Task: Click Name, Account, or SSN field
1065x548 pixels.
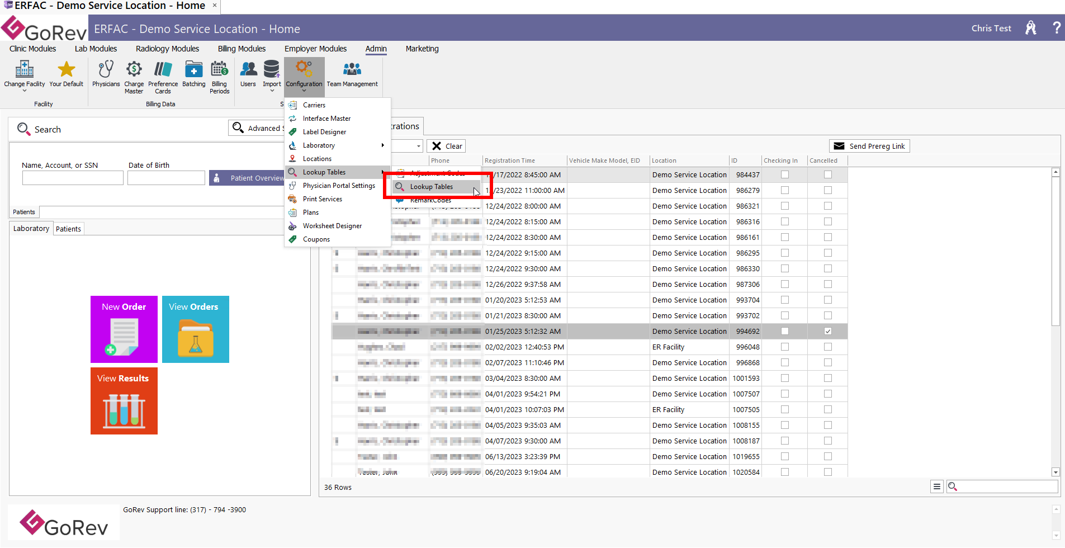Action: (73, 178)
